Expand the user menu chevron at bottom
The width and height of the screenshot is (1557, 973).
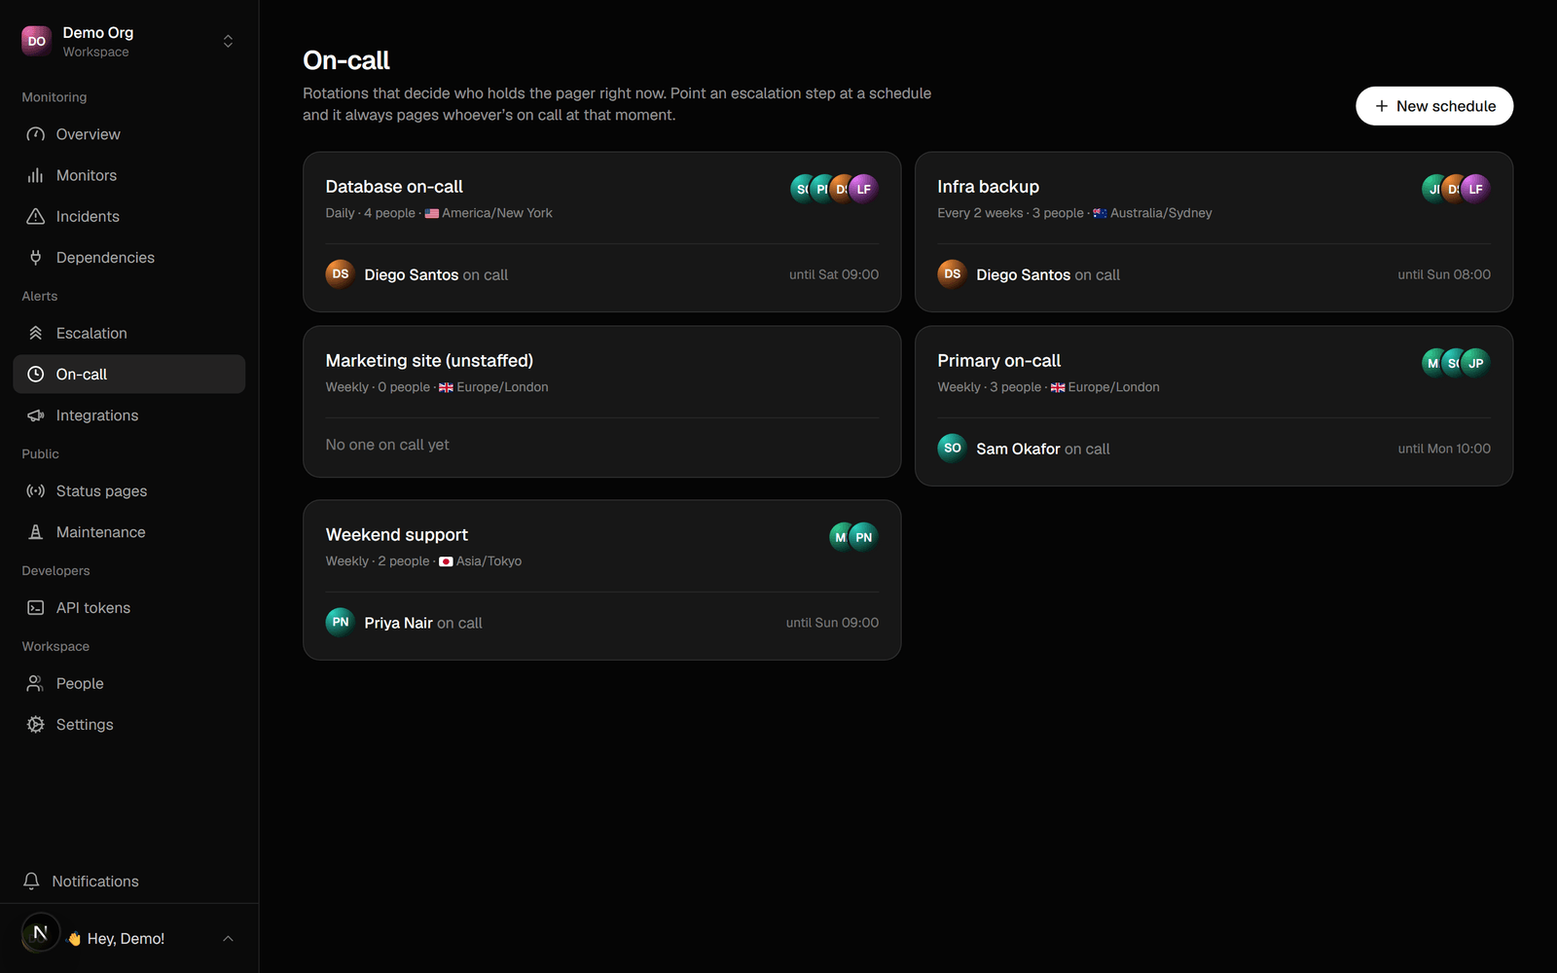click(x=228, y=939)
